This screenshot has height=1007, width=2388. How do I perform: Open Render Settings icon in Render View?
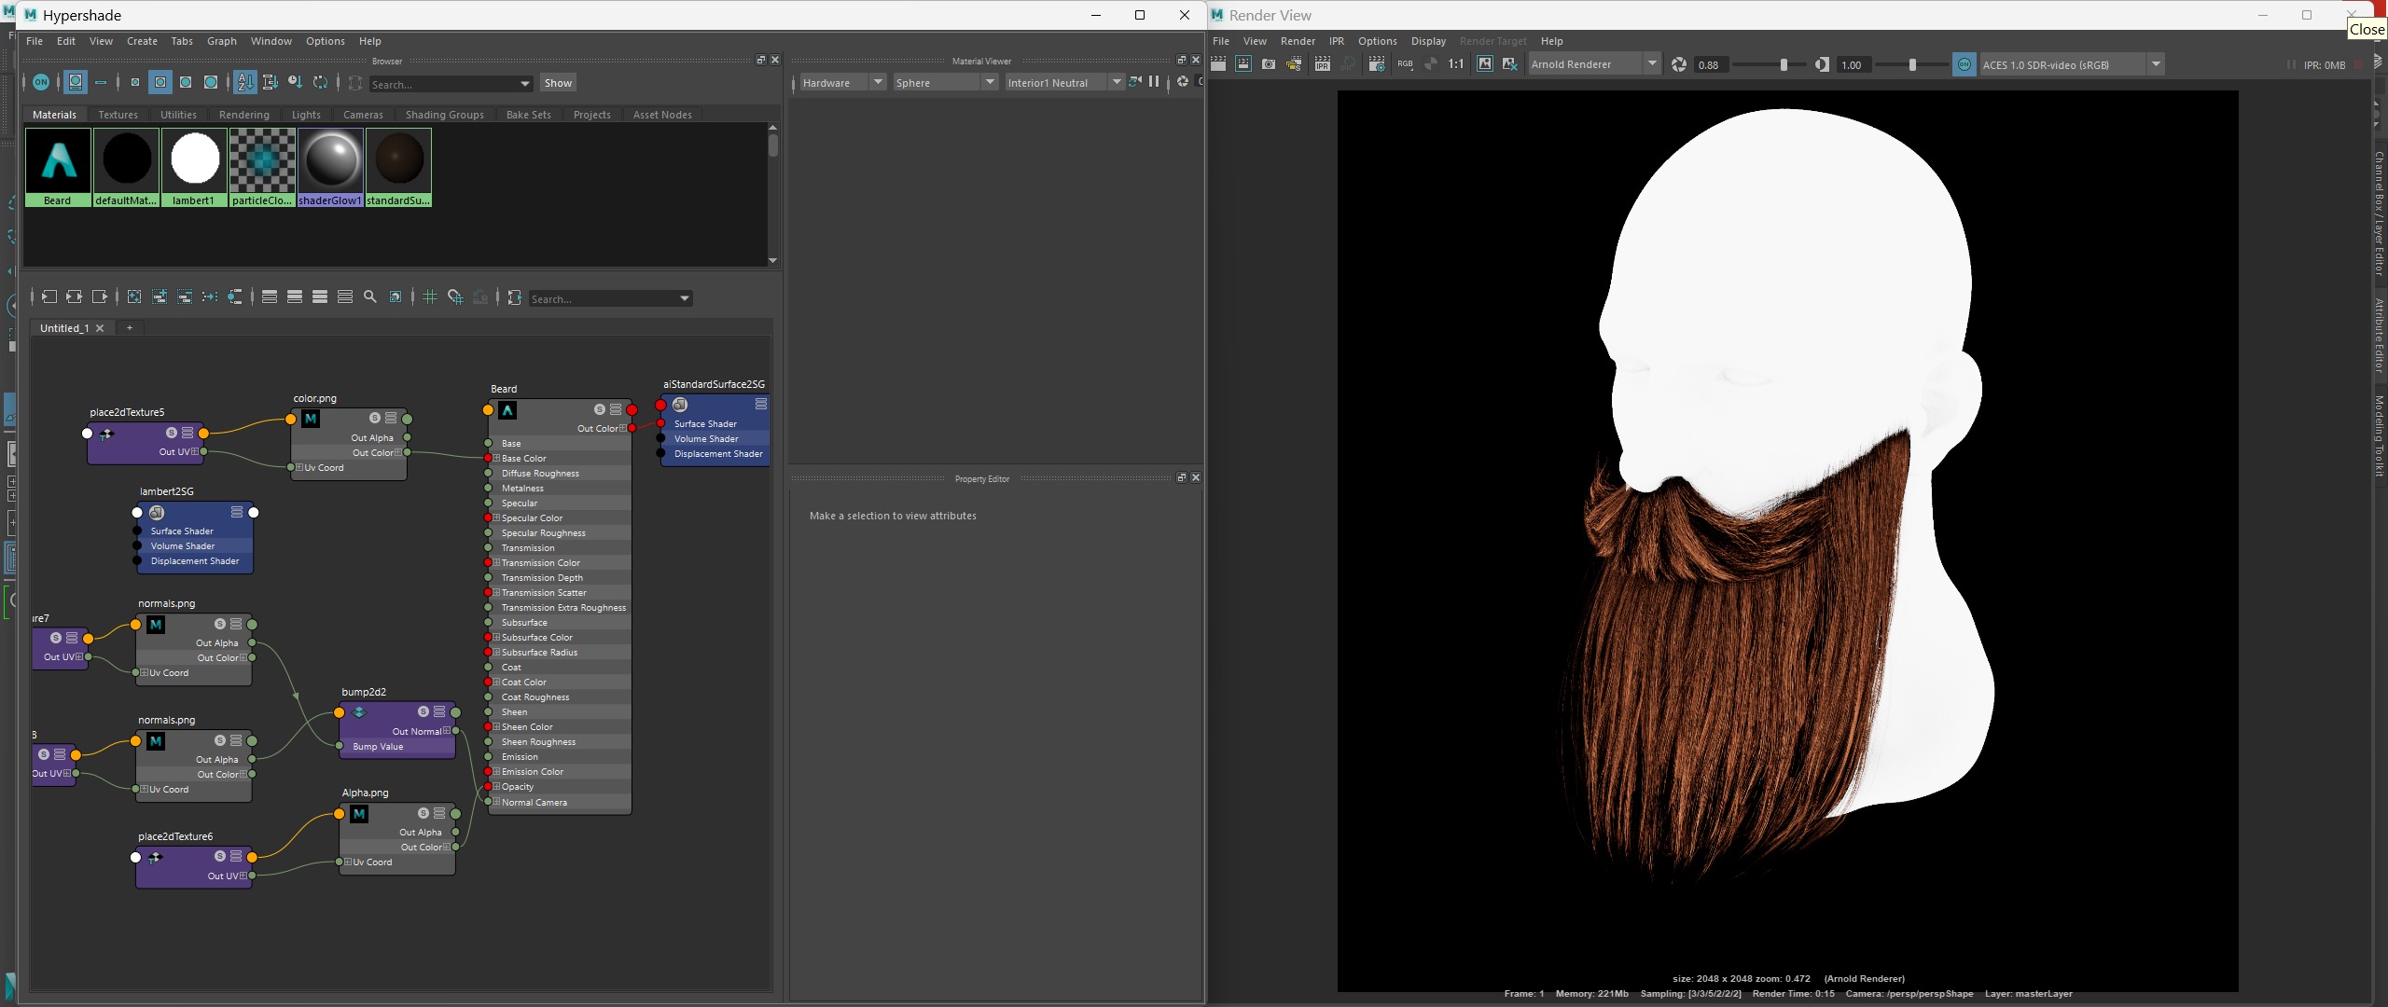[x=1377, y=64]
